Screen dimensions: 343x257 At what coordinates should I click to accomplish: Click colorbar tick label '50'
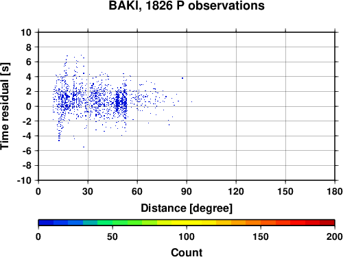[113, 236]
